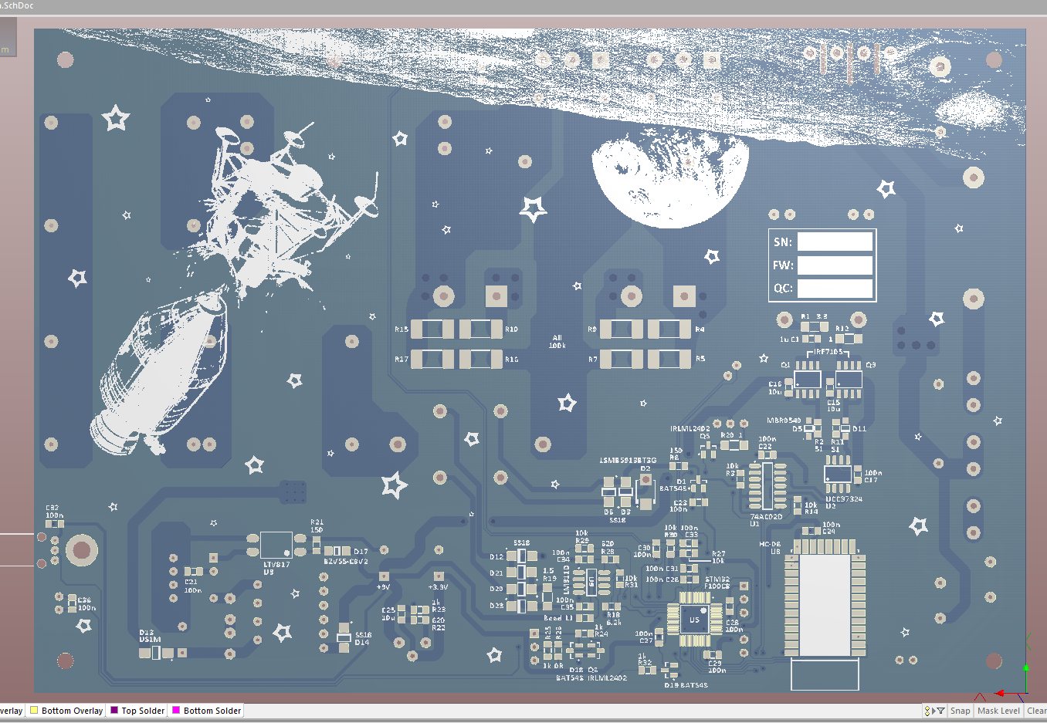Click the small arrow beside the funnel

[933, 711]
